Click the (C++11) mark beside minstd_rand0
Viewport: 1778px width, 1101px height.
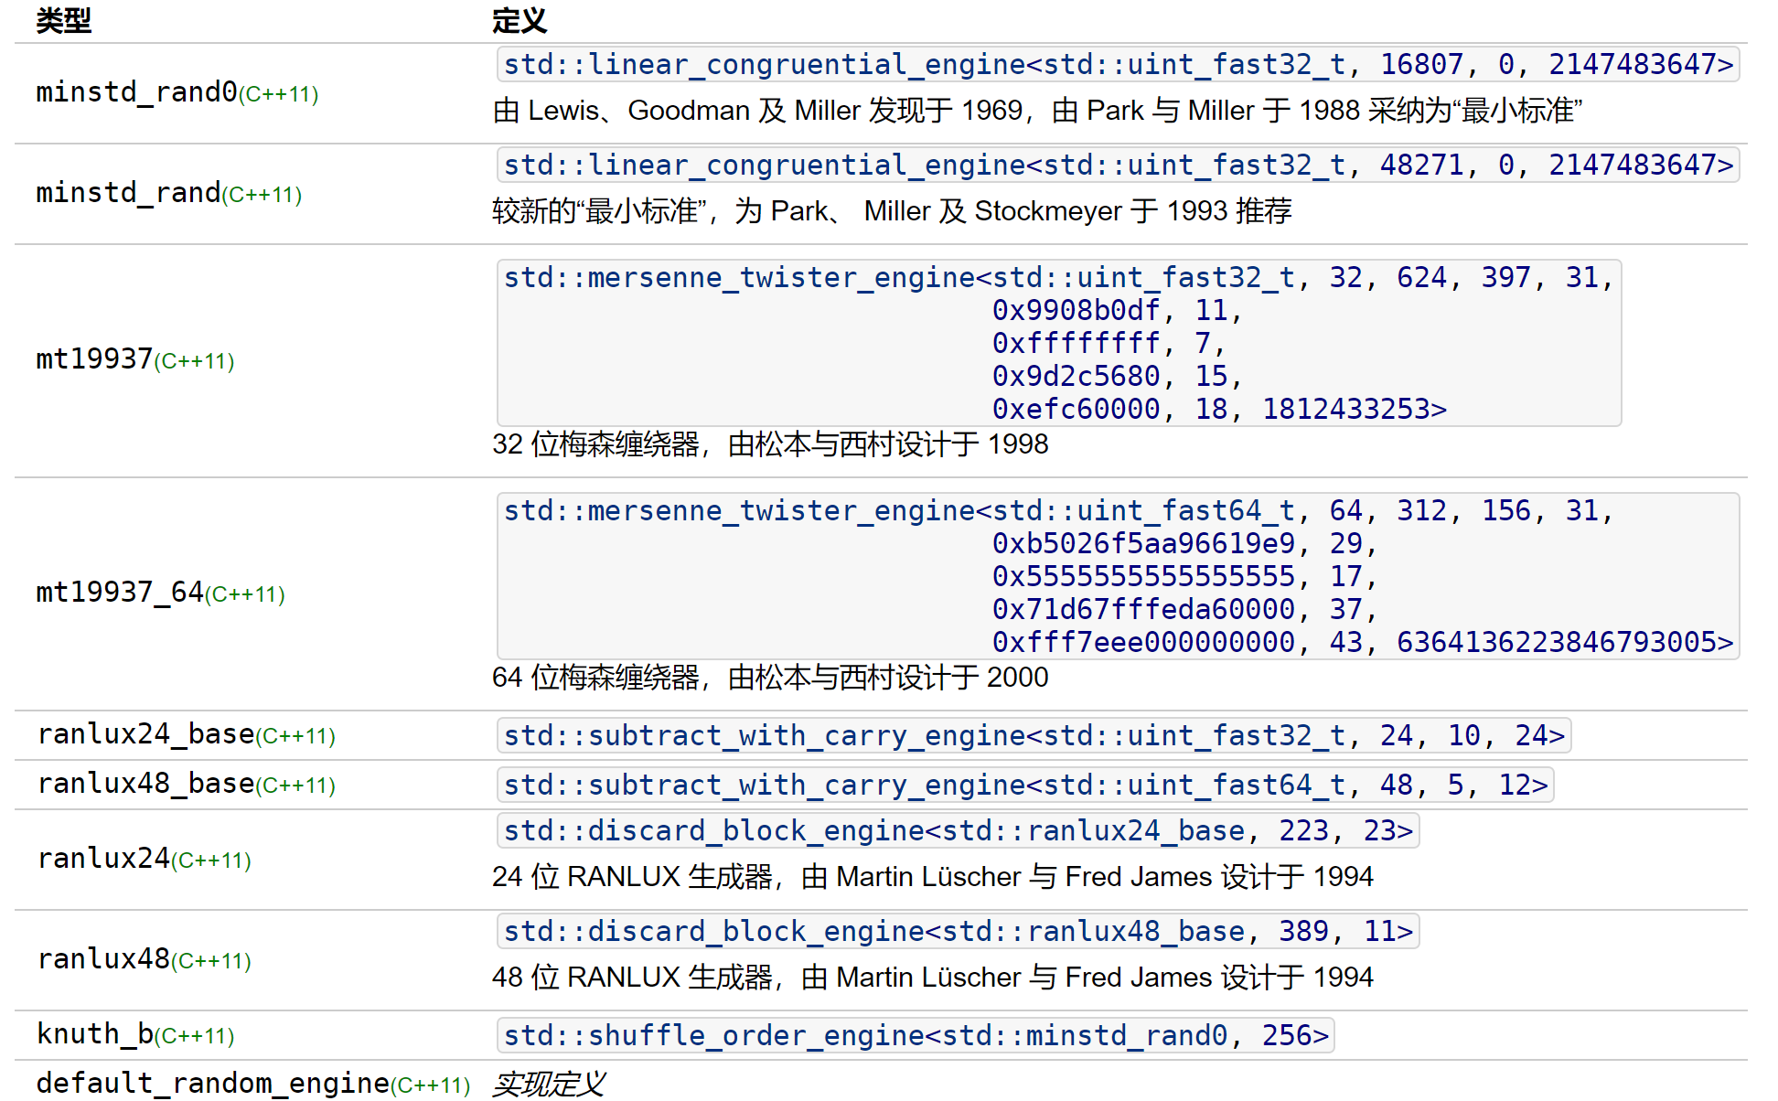278,94
